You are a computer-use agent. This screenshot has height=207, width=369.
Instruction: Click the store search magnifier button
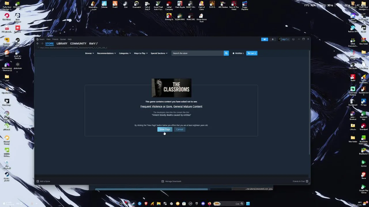226,53
